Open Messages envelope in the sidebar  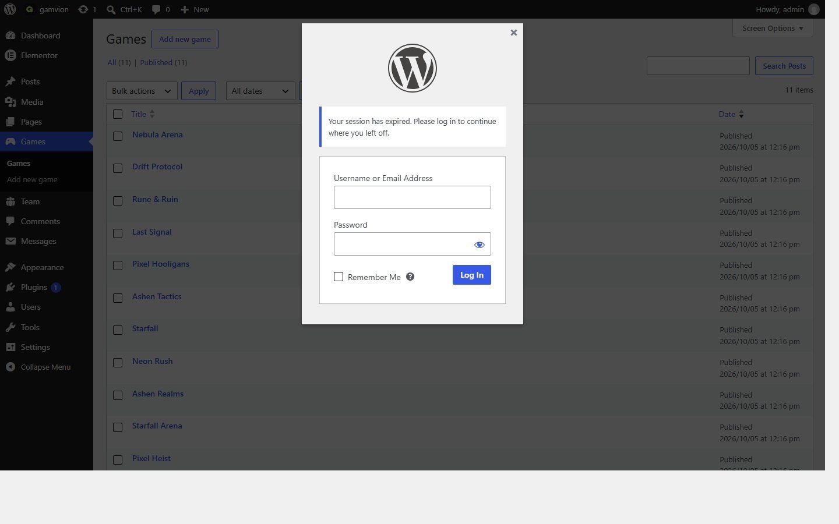[47, 241]
